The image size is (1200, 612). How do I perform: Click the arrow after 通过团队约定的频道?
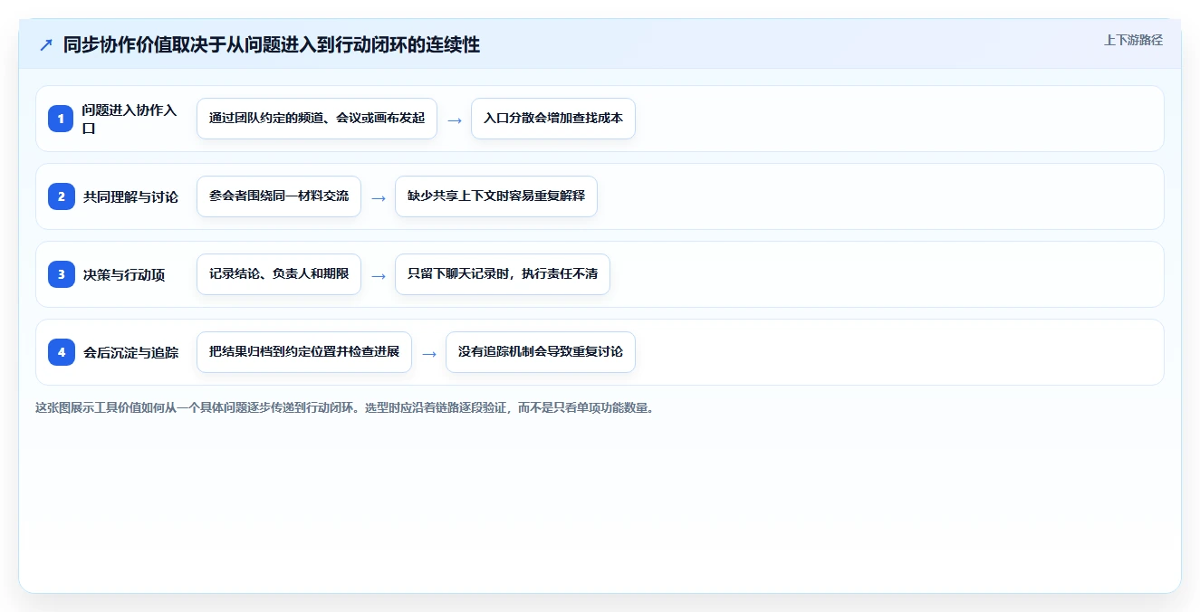455,120
